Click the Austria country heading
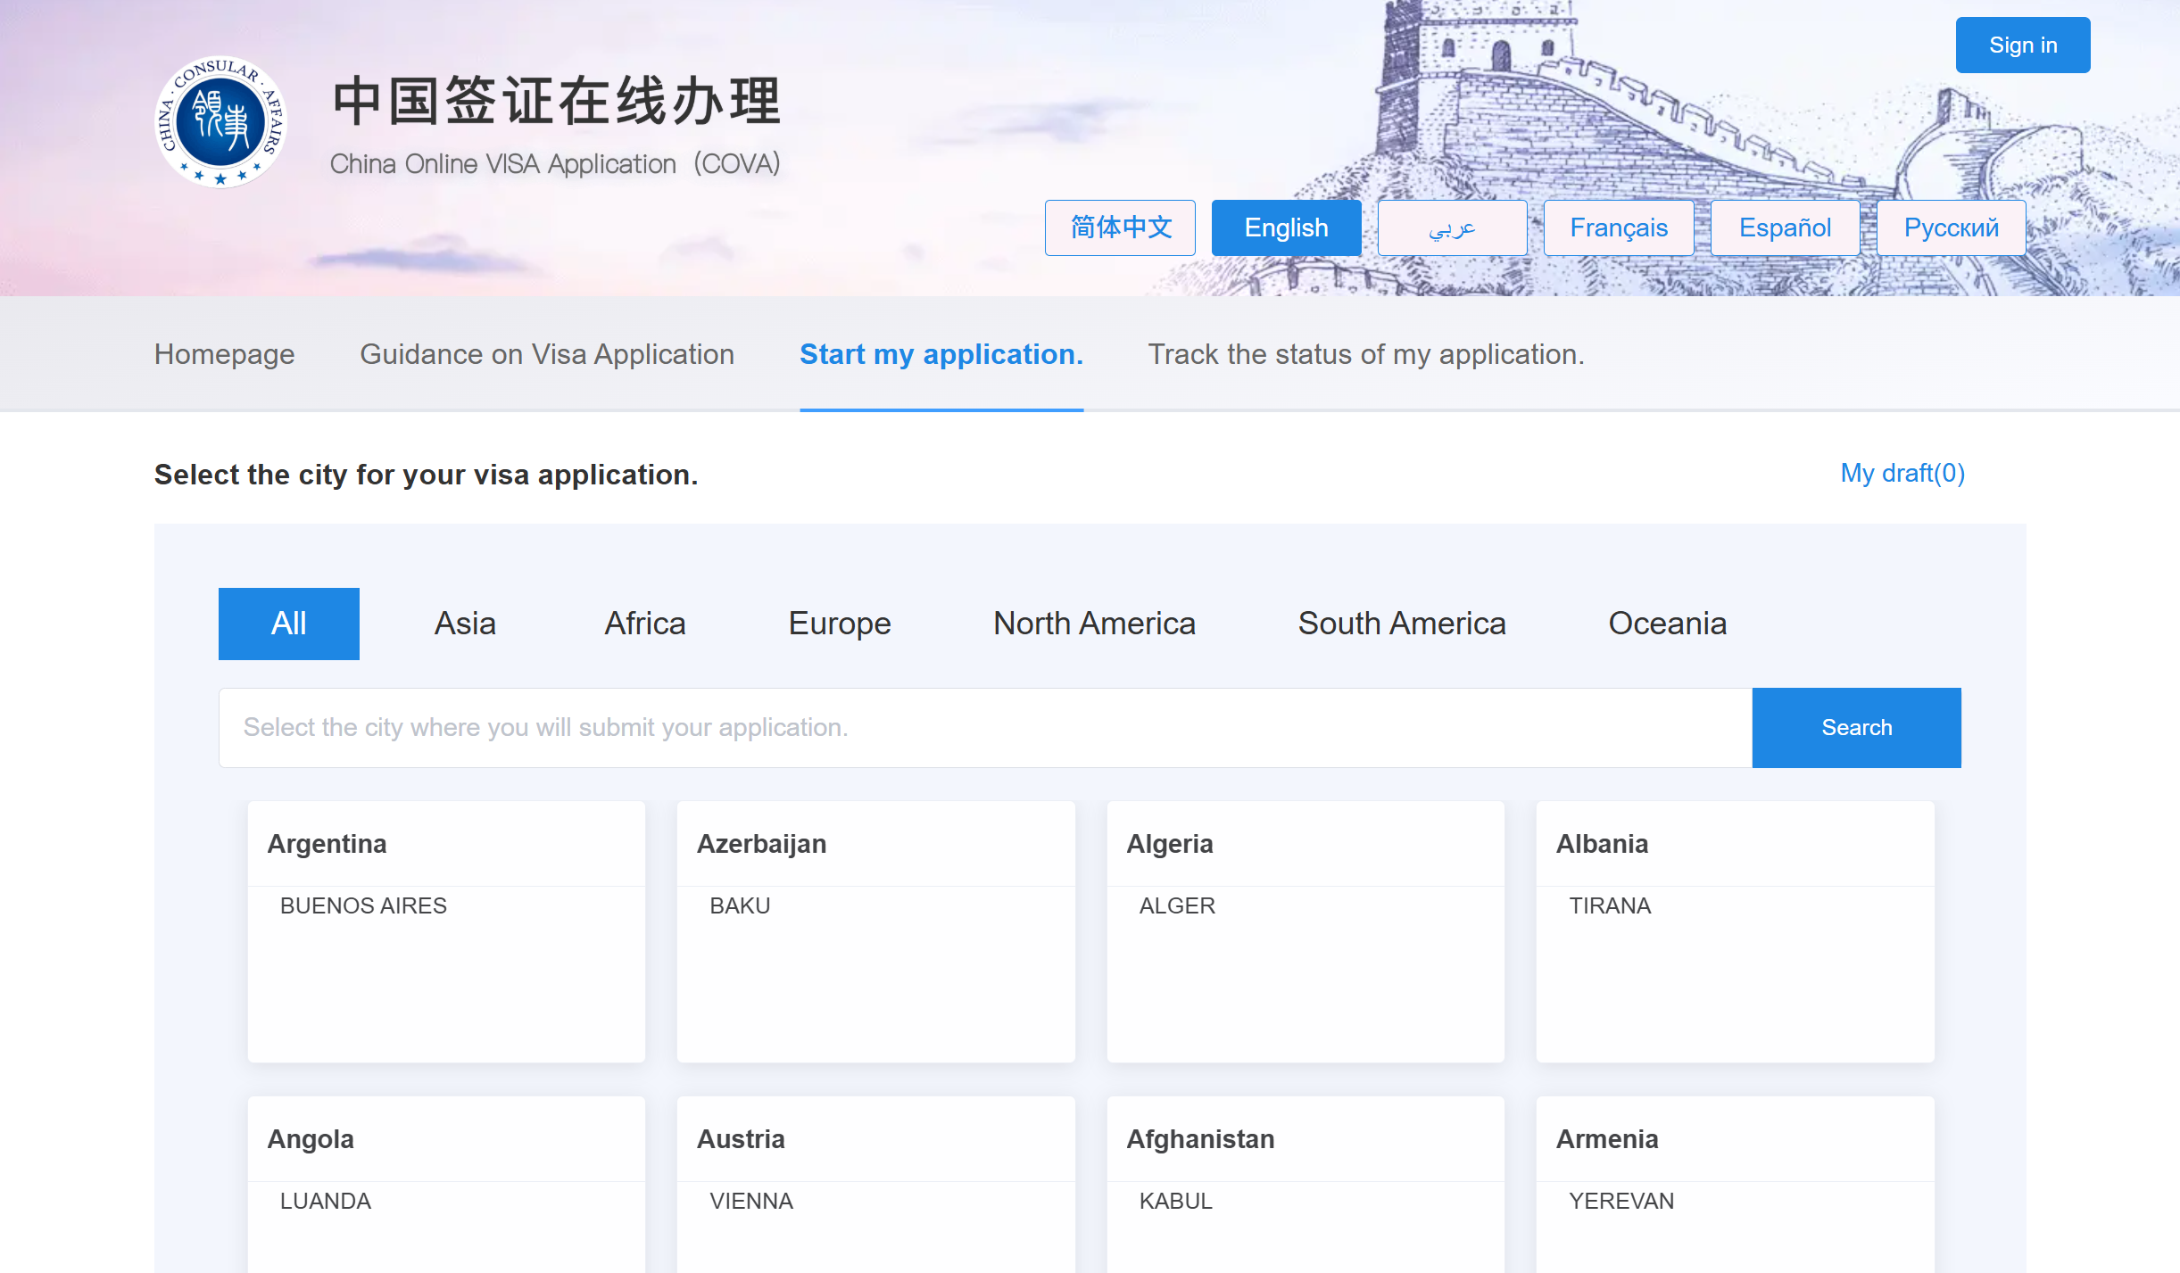Screen dimensions: 2180x1273 [x=741, y=1139]
